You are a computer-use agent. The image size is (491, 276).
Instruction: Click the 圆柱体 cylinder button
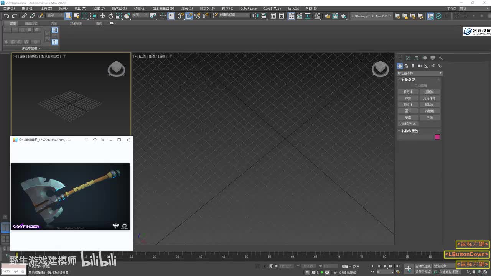(408, 105)
